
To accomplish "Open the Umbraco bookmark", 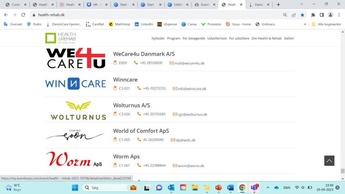I will (x=265, y=24).
